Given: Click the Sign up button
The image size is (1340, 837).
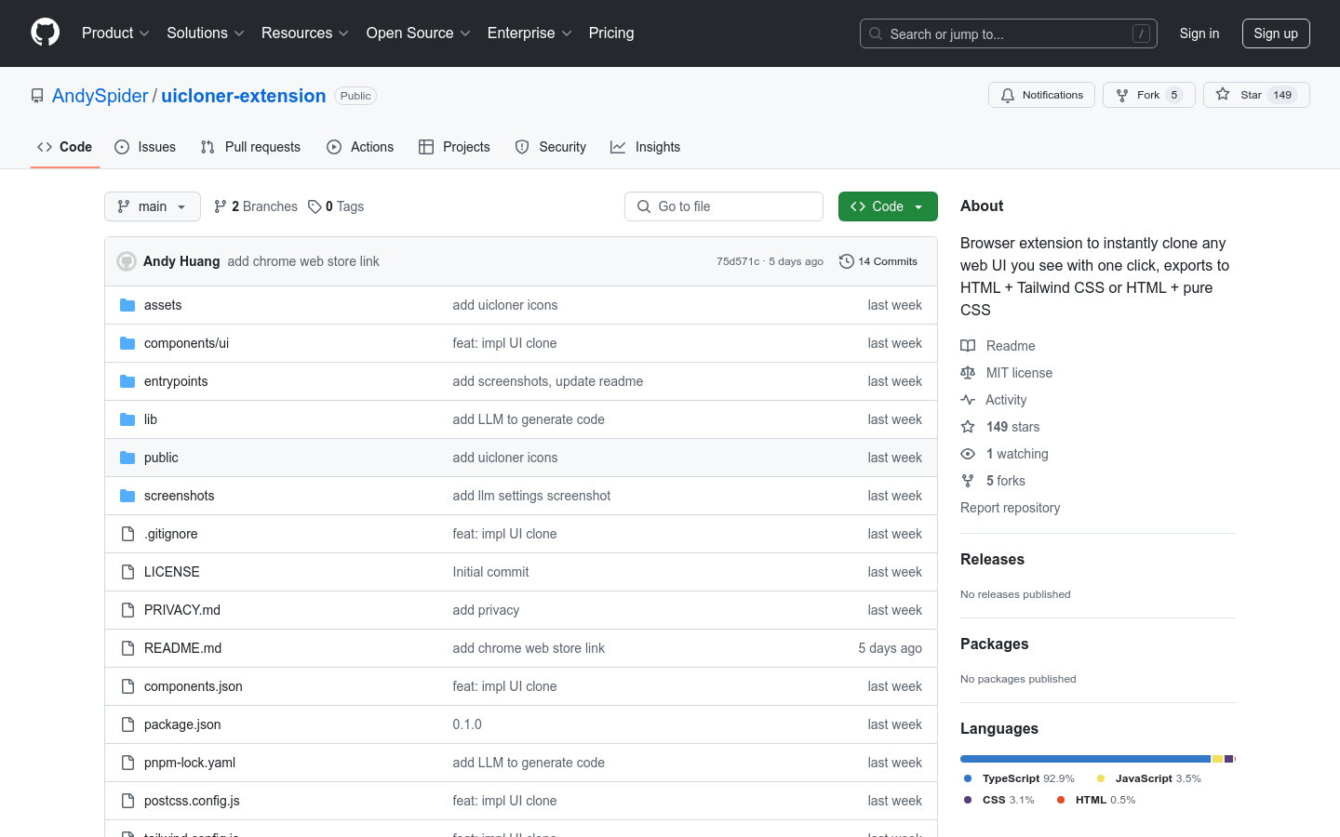Looking at the screenshot, I should tap(1276, 33).
